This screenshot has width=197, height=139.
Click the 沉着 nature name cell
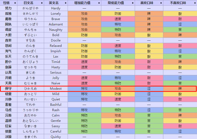9,115
